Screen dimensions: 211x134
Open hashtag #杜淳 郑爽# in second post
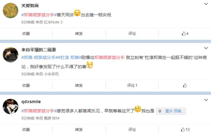coord(70,58)
